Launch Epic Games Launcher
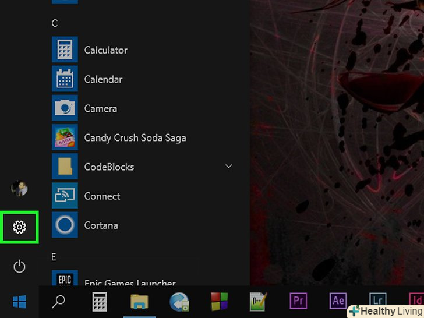 pos(129,282)
